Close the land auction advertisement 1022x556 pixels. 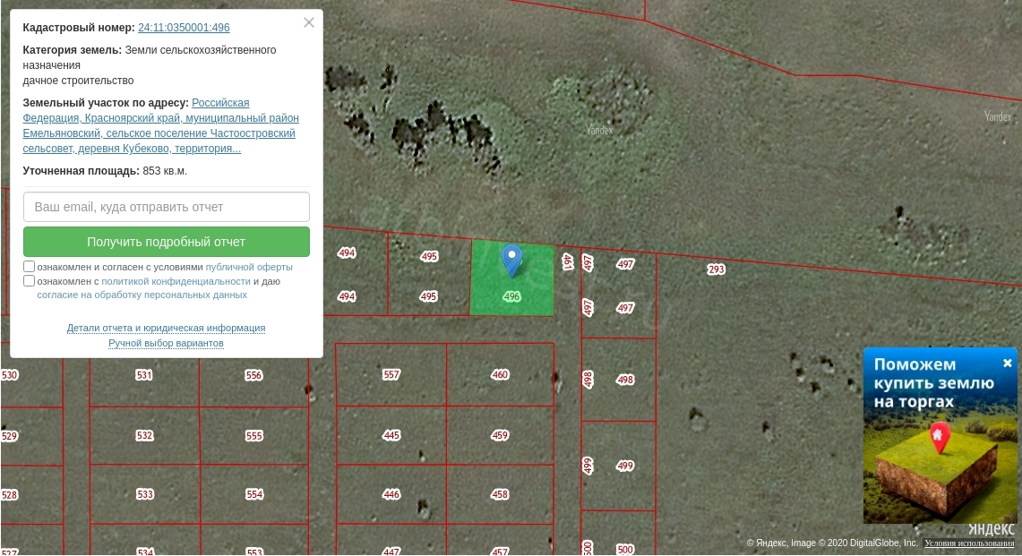[1007, 363]
